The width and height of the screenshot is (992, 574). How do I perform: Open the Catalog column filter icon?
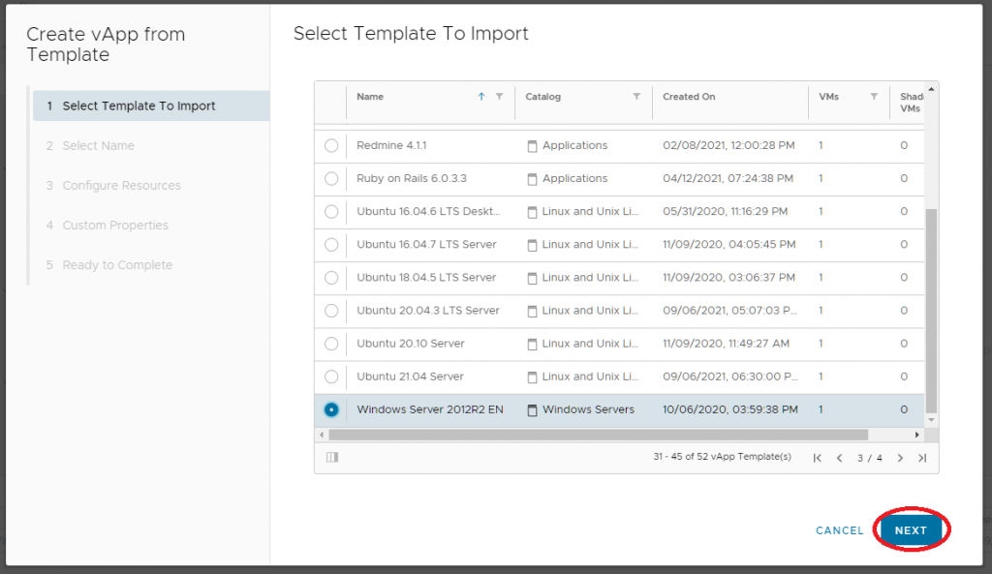tap(636, 97)
